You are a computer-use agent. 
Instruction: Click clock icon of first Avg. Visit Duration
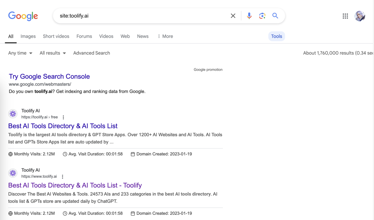click(x=65, y=154)
